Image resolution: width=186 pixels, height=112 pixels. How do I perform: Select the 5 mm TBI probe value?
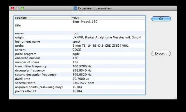(101, 45)
